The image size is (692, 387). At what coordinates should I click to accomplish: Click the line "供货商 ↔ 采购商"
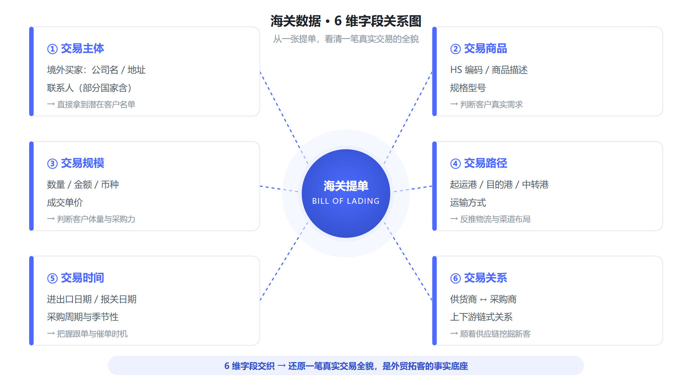pyautogui.click(x=483, y=299)
